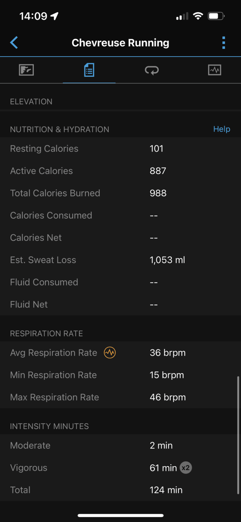This screenshot has height=522, width=241.
Task: Tap the Wi-Fi status icon
Action: pyautogui.click(x=198, y=16)
